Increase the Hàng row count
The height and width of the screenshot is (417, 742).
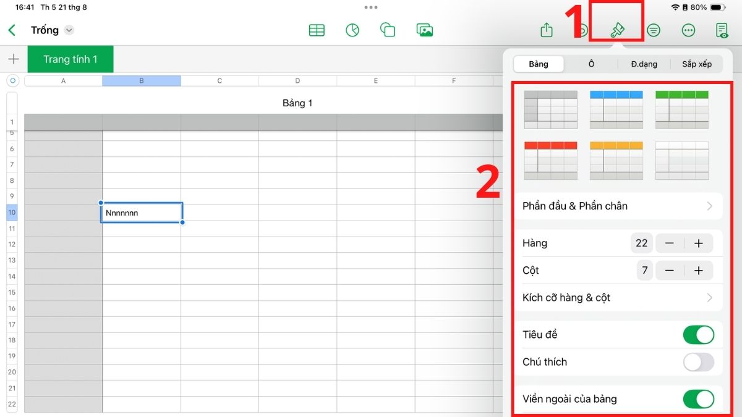pos(699,243)
